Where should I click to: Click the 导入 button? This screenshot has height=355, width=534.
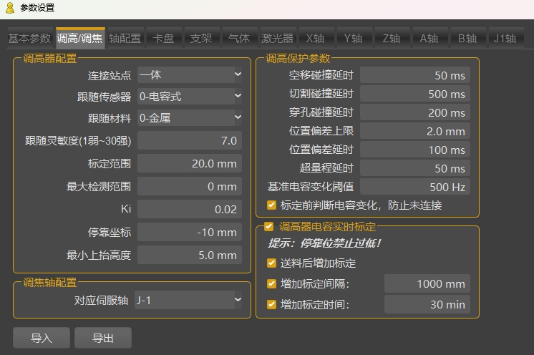[x=42, y=338]
